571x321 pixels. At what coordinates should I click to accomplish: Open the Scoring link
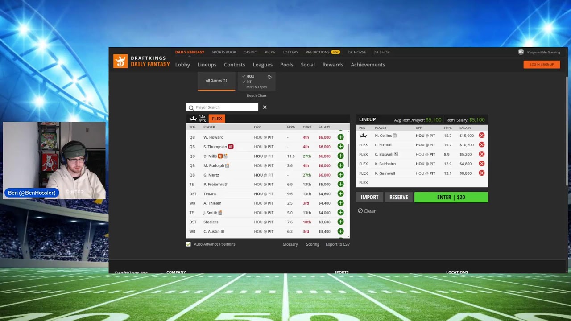[x=313, y=244]
